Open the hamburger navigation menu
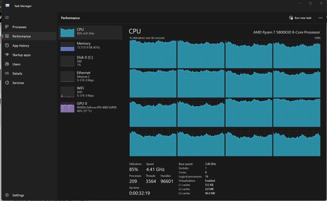327x201 pixels. point(7,17)
